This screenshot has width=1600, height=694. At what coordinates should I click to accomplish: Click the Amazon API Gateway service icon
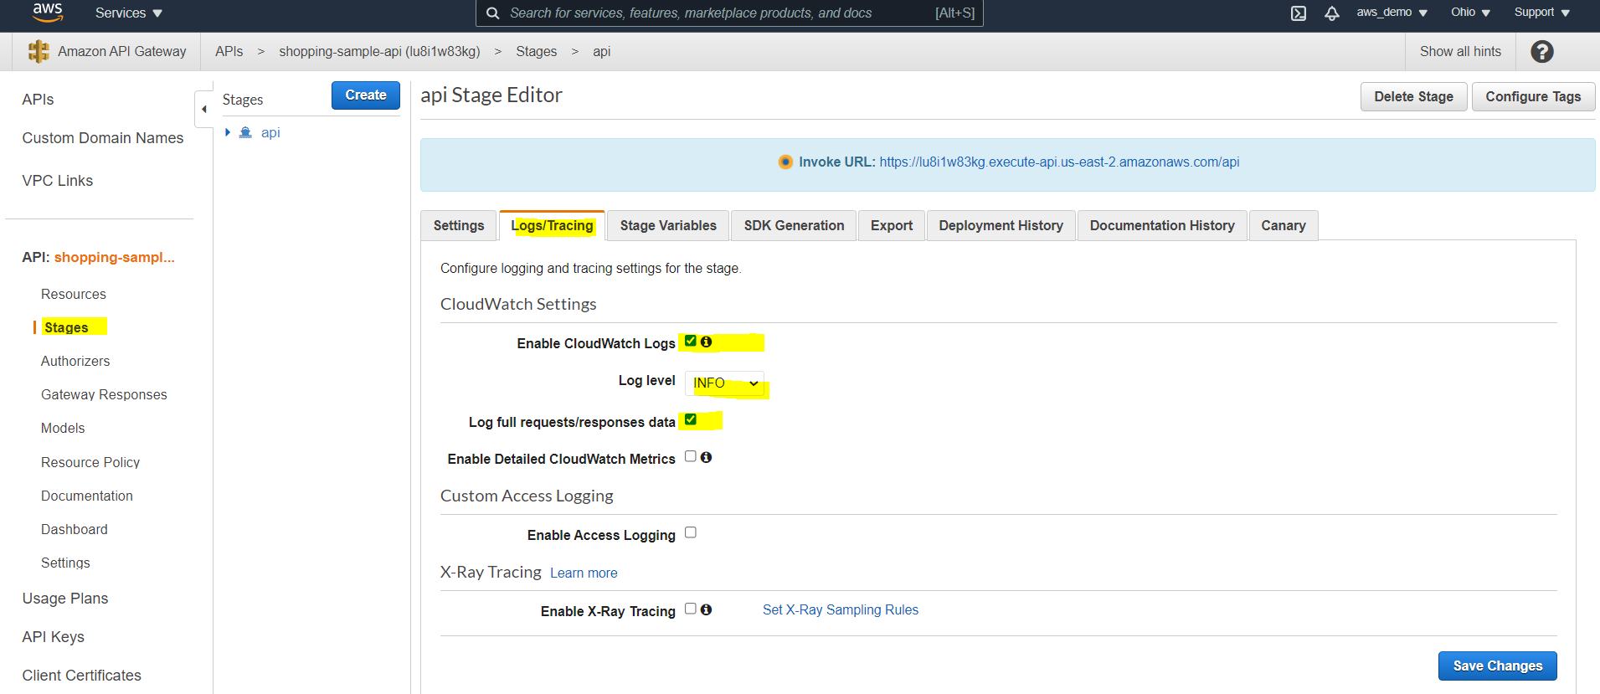39,51
